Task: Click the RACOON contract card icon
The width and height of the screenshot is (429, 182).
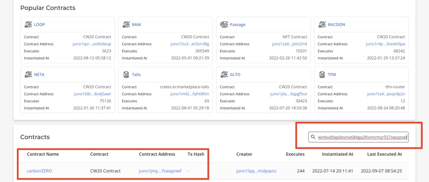Action: click(322, 25)
